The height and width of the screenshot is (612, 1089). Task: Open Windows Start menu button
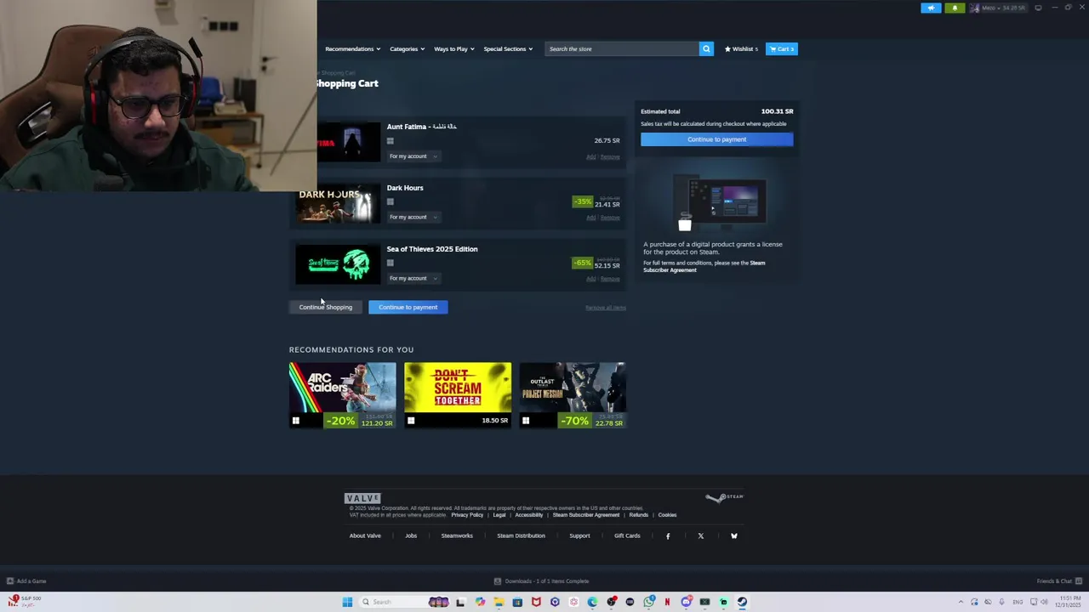(x=347, y=602)
